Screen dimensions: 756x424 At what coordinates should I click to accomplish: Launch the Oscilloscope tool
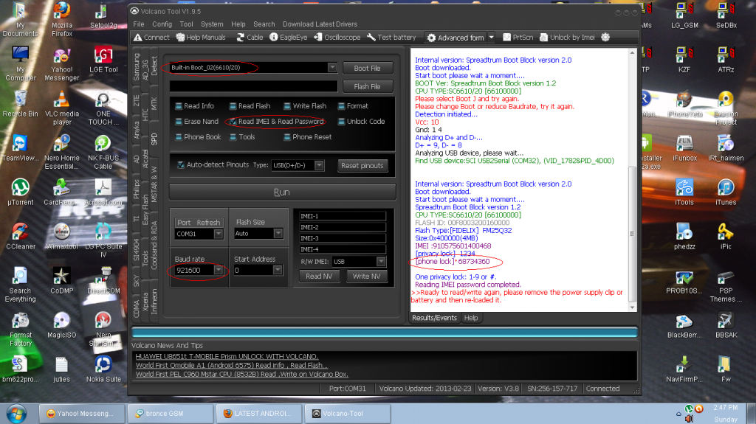pos(337,37)
